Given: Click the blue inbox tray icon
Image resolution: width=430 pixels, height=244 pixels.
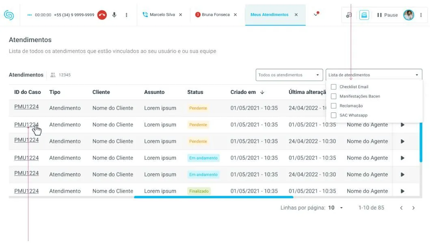Looking at the screenshot, I should (x=364, y=15).
